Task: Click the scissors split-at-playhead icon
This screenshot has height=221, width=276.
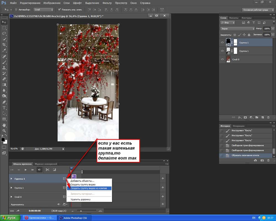Action: (x=47, y=170)
